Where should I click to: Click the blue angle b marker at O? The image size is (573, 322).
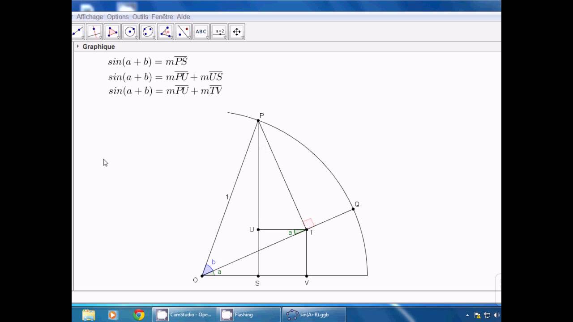(x=207, y=270)
